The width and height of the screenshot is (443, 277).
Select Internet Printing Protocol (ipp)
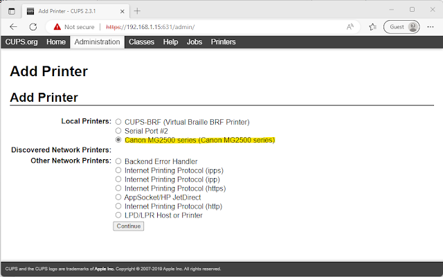click(x=118, y=179)
